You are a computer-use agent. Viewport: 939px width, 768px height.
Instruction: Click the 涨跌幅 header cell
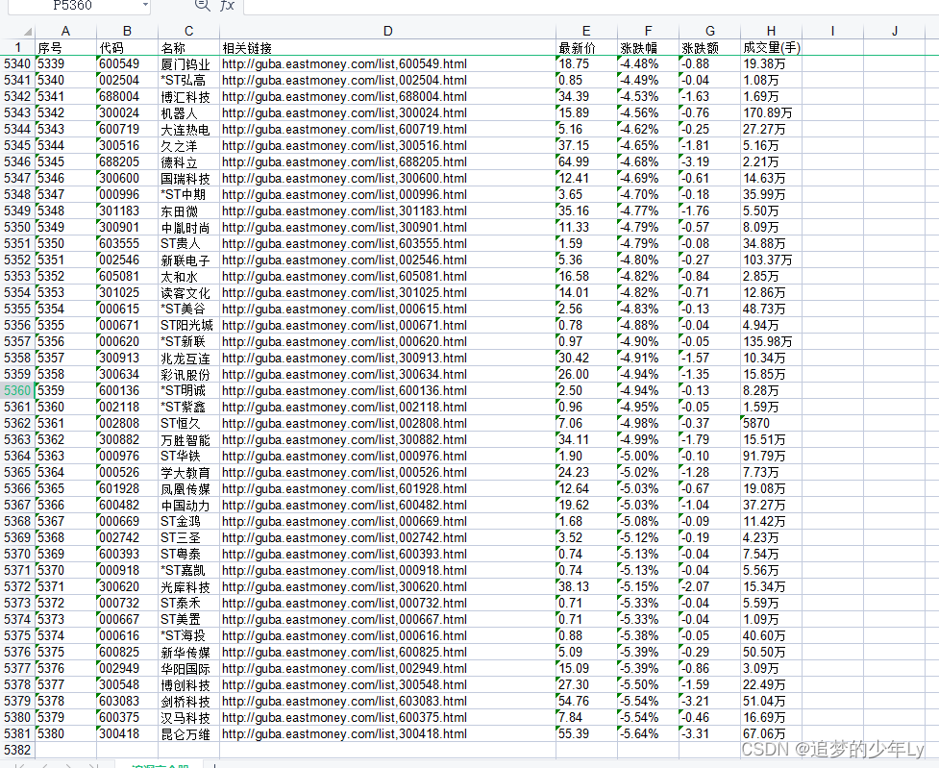click(x=648, y=47)
